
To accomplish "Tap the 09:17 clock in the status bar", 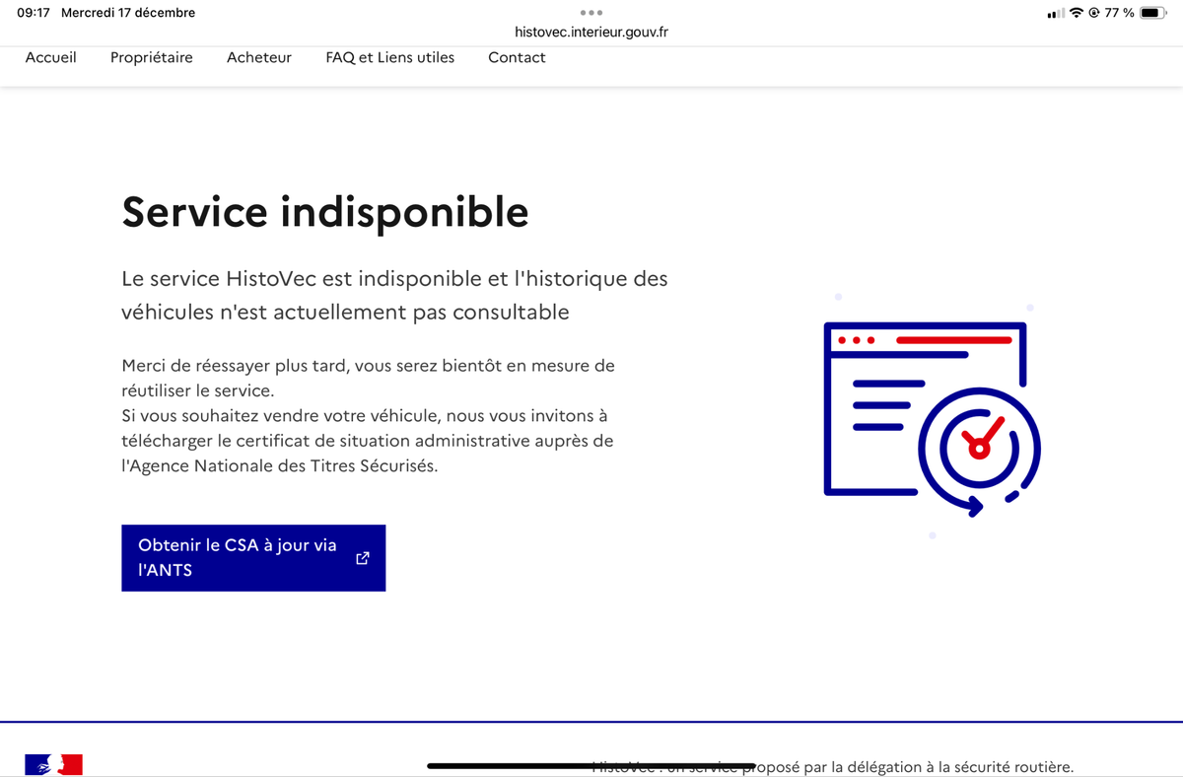I will 34,13.
